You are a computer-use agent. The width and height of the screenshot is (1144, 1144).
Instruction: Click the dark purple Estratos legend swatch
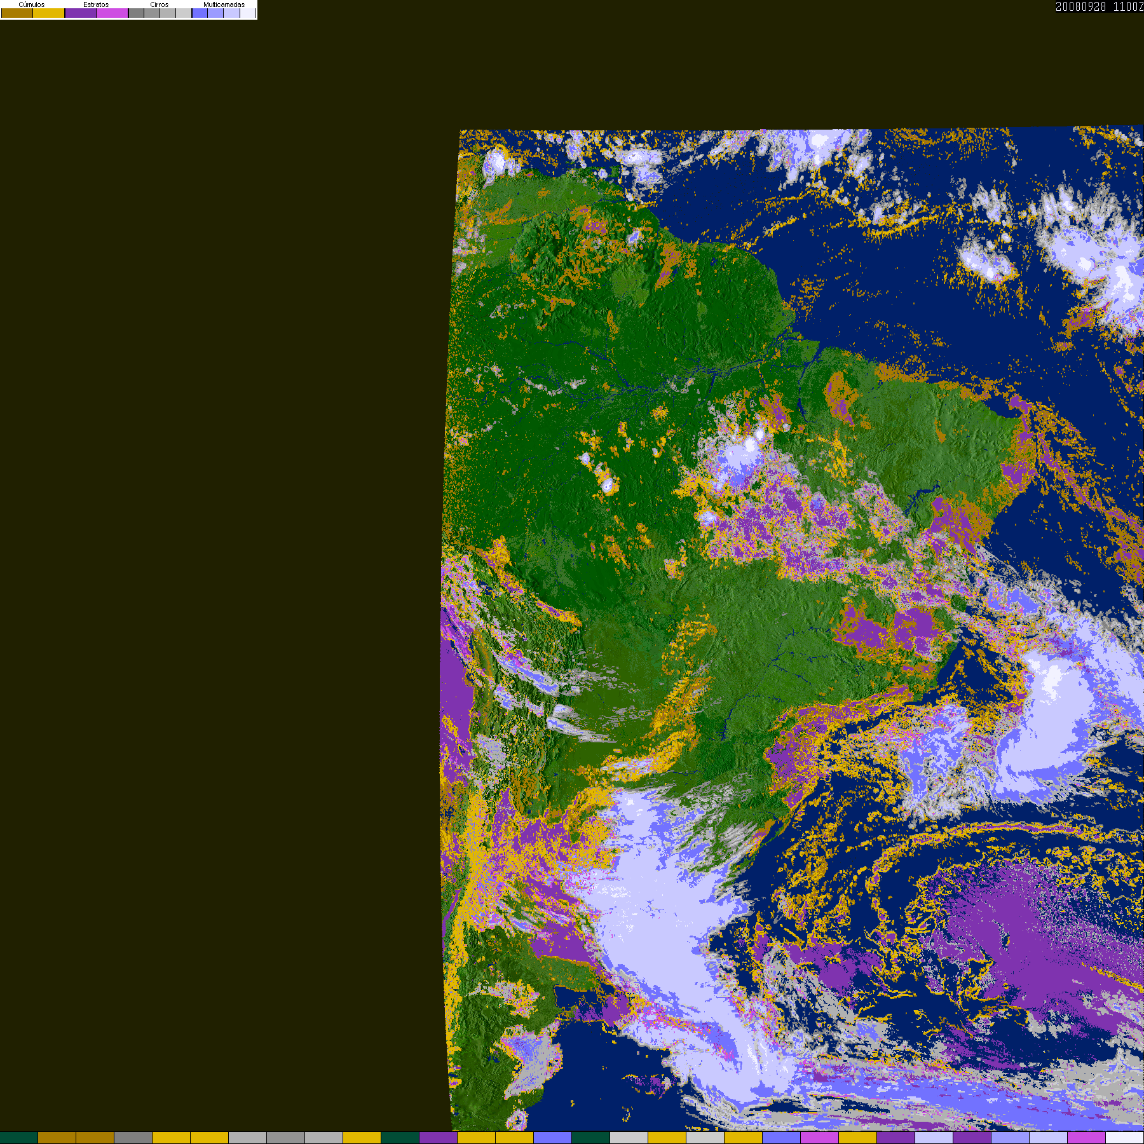pos(81,13)
